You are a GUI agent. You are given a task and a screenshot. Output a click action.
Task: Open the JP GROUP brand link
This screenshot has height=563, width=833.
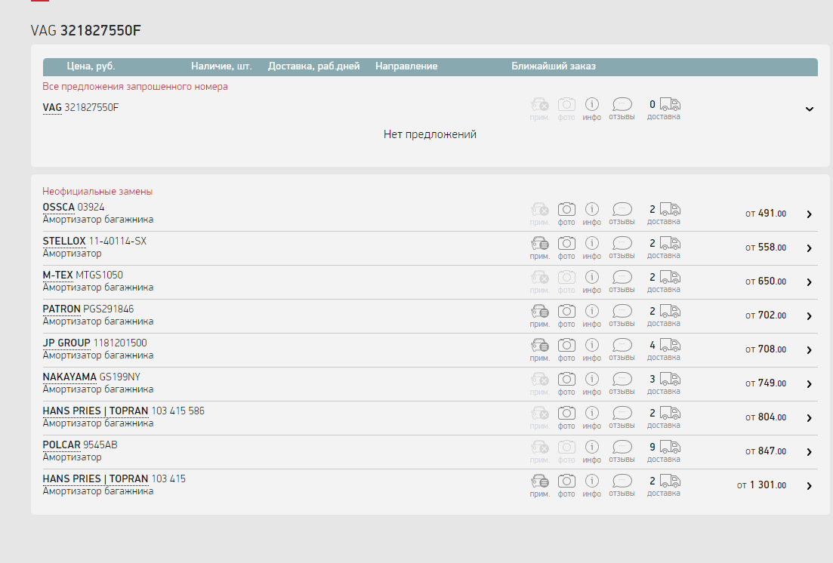66,343
